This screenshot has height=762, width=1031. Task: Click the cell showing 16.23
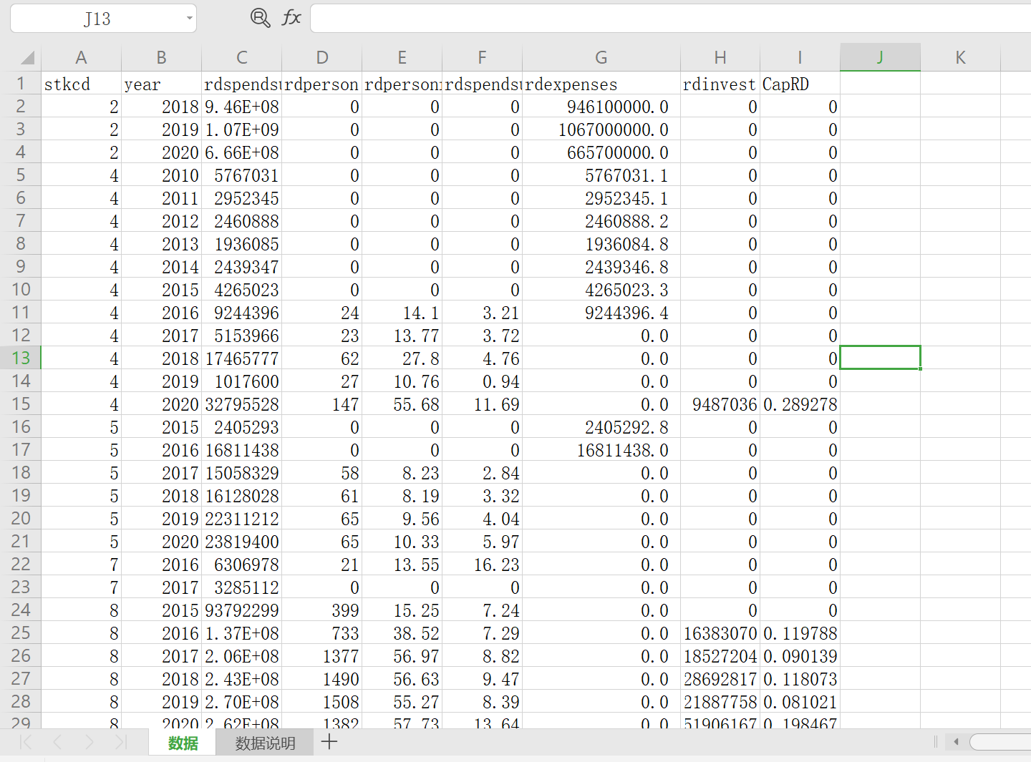pyautogui.click(x=483, y=565)
